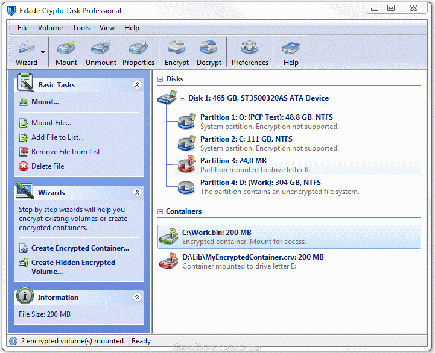Collapse the Containers section
The width and height of the screenshot is (435, 353).
(x=160, y=211)
